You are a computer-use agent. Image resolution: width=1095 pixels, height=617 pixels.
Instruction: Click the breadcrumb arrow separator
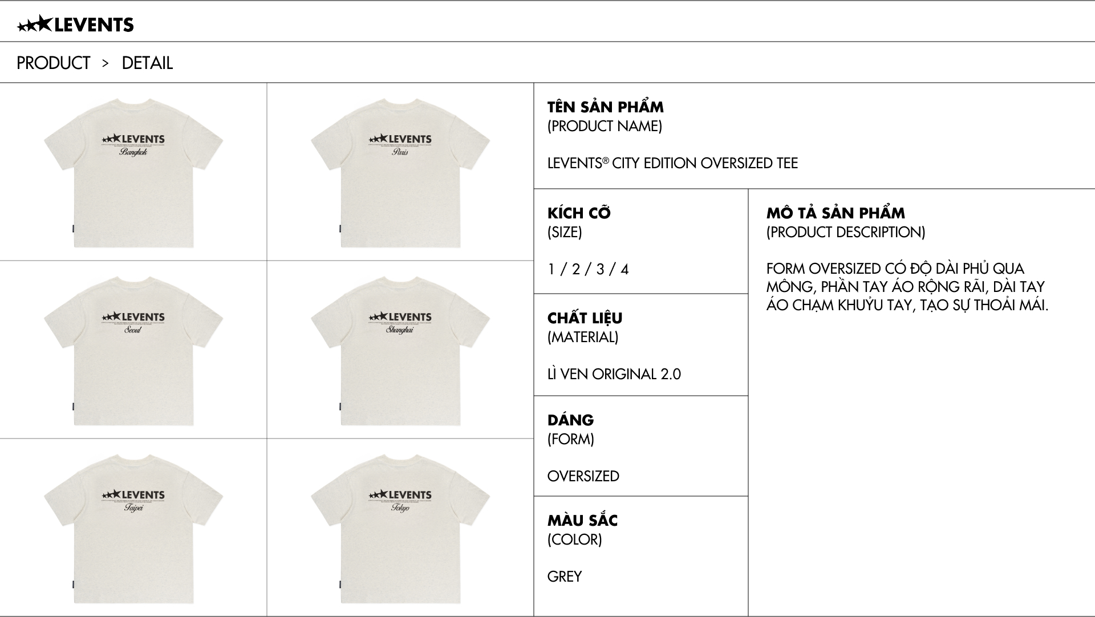[x=106, y=63]
